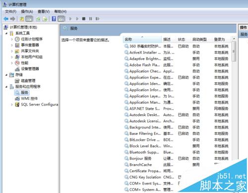Image resolution: width=248 pixels, height=193 pixels.
Task: Expand the 本地用户和组 node
Action: (12, 57)
